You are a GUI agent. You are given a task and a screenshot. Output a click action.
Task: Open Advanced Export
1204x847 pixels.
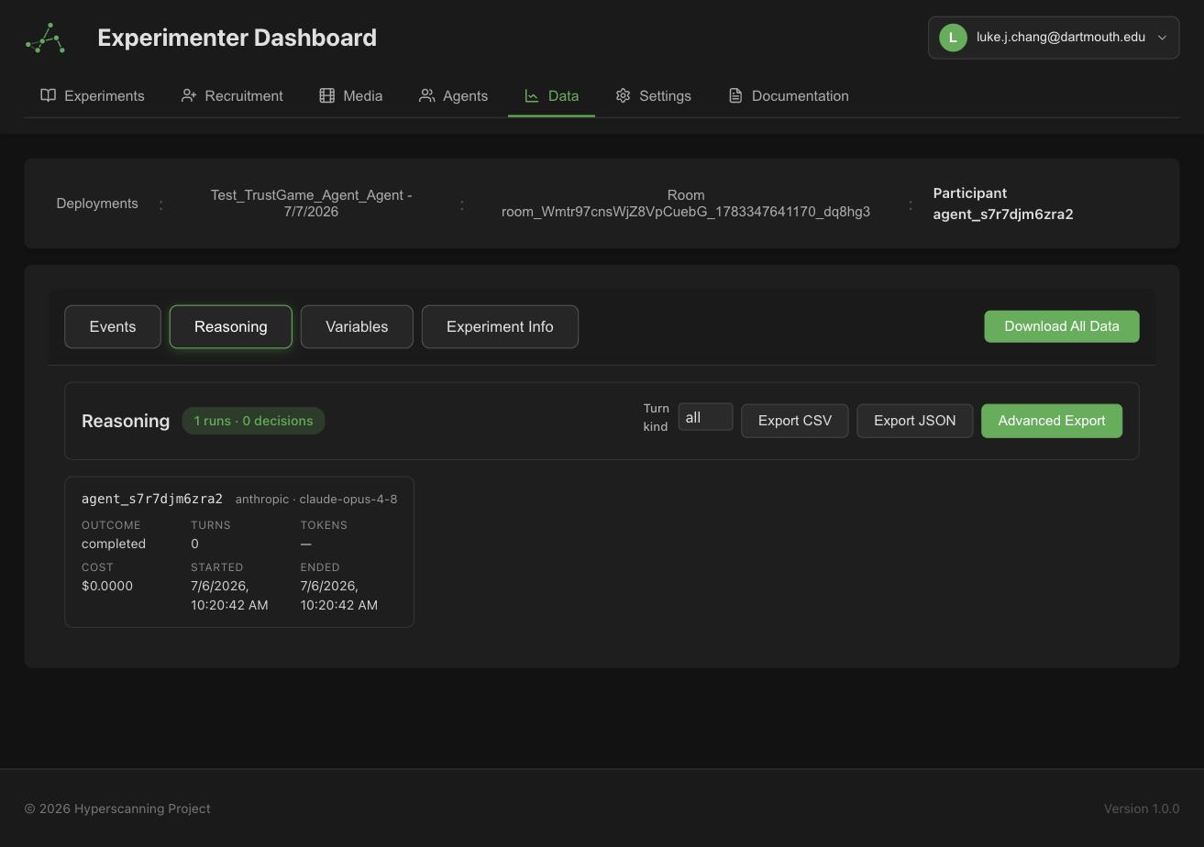pyautogui.click(x=1052, y=421)
